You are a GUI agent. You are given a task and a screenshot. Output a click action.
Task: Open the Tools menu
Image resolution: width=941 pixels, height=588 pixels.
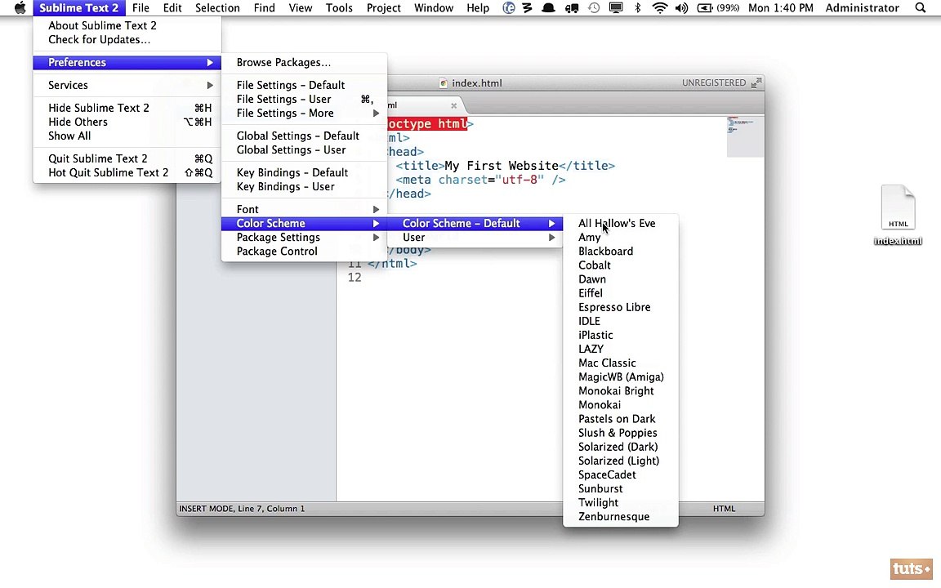(x=339, y=8)
